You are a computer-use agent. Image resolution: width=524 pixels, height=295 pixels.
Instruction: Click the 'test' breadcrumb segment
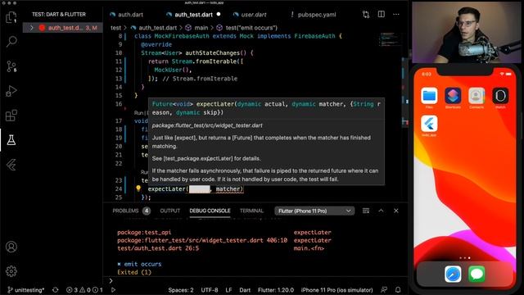click(115, 28)
